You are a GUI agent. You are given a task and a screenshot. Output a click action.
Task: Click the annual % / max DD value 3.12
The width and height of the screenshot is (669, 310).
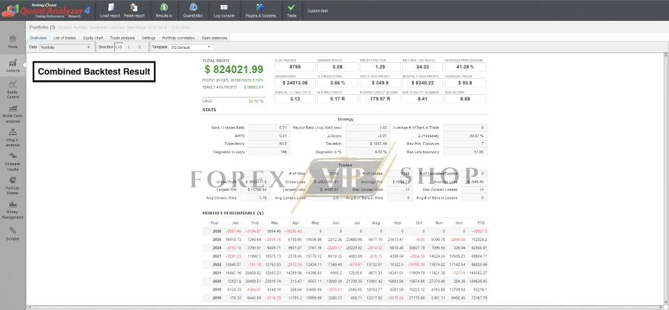tap(295, 98)
